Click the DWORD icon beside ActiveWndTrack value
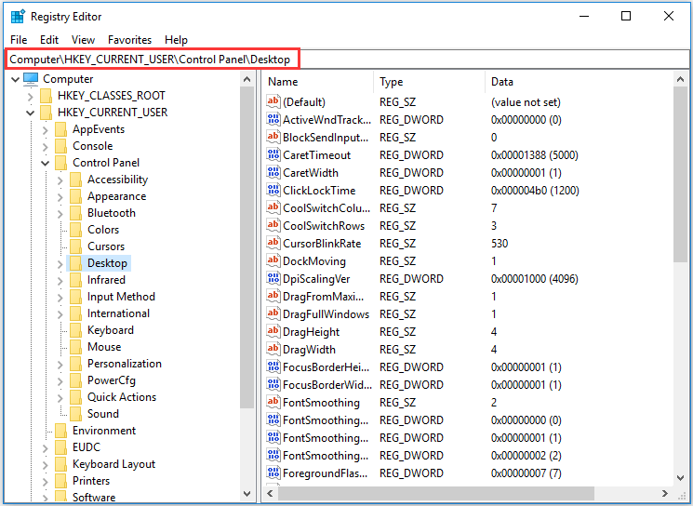This screenshot has height=506, width=693. click(273, 119)
